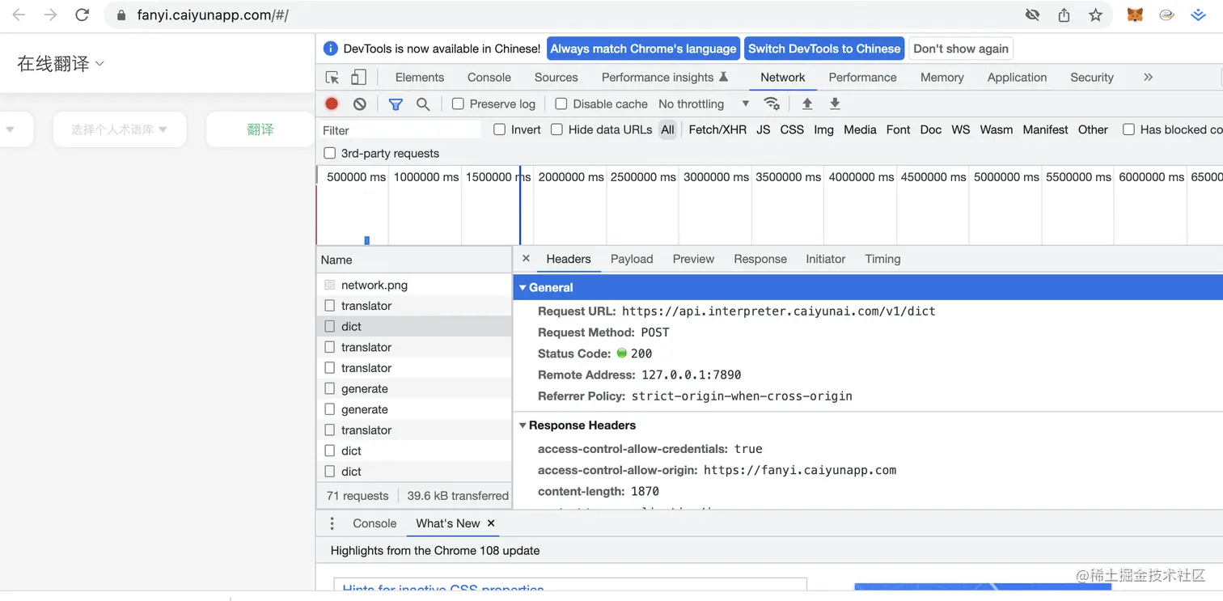
Task: Toggle the Has blocked cookies checkbox
Action: coord(1128,129)
